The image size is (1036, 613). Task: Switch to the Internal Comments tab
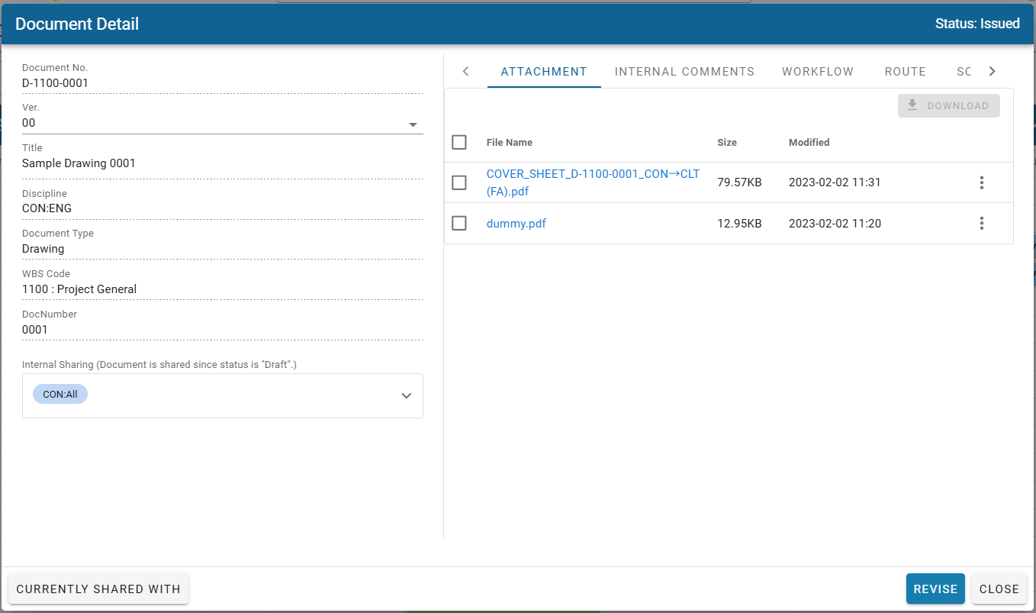tap(684, 72)
